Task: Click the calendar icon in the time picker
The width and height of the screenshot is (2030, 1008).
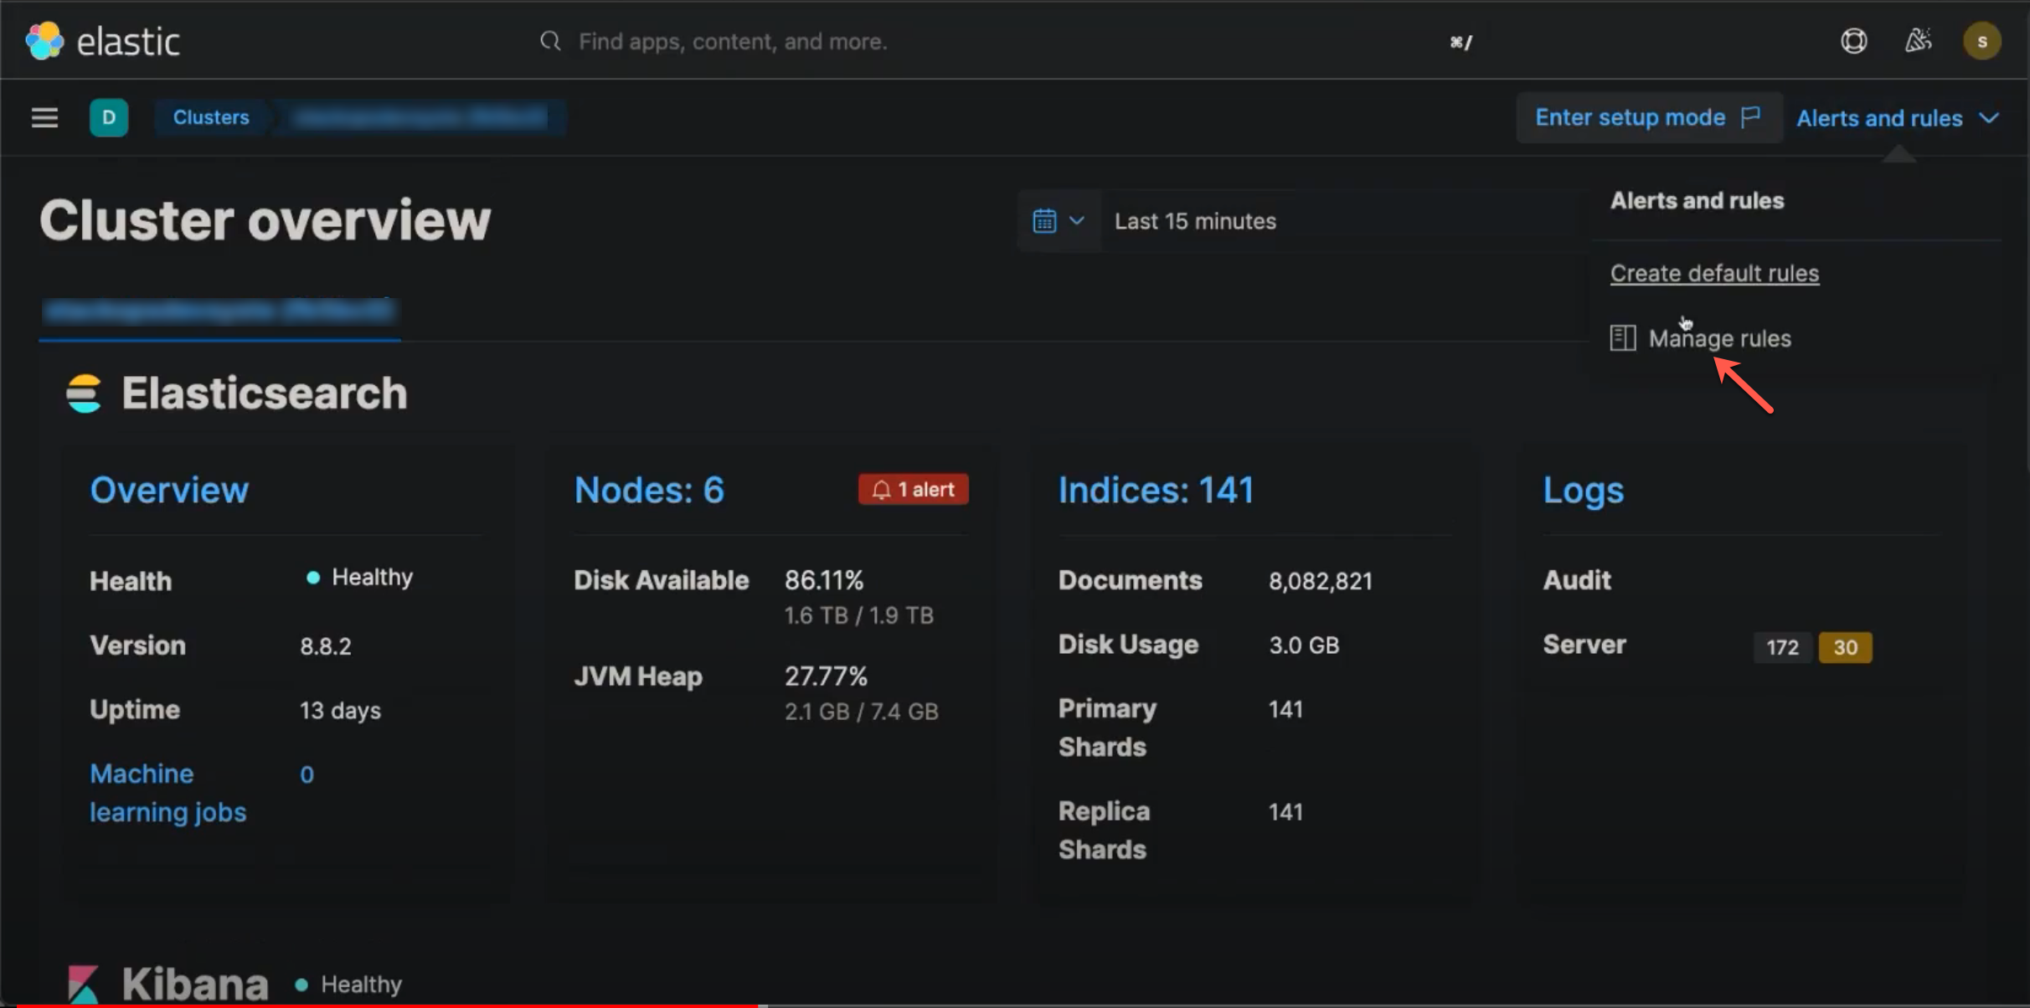Action: click(1043, 220)
